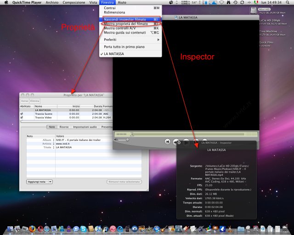Click the binoculars menu bar icon

click(x=228, y=2)
